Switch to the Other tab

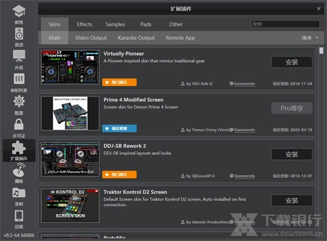click(x=176, y=25)
